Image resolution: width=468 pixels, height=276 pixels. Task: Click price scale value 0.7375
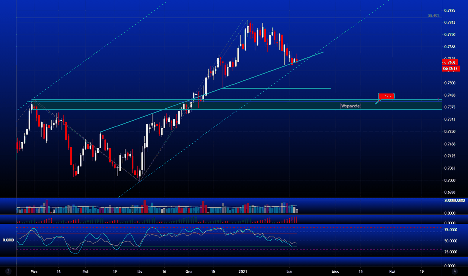click(450, 107)
